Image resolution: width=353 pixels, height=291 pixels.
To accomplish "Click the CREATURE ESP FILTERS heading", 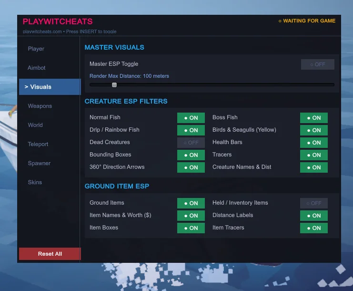I will (126, 101).
